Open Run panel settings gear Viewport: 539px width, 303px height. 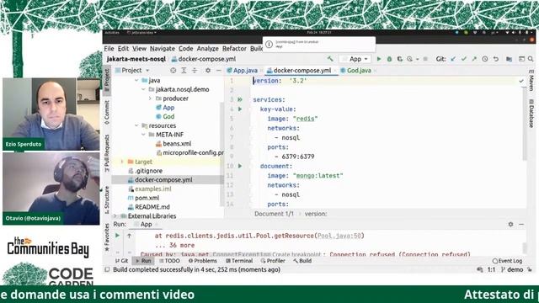[x=511, y=225]
